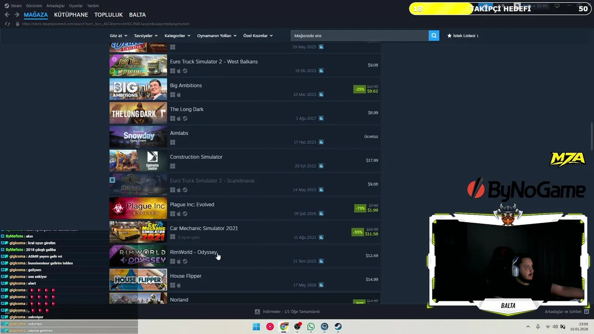
Task: Open the BALTA profile tab
Action: click(137, 15)
